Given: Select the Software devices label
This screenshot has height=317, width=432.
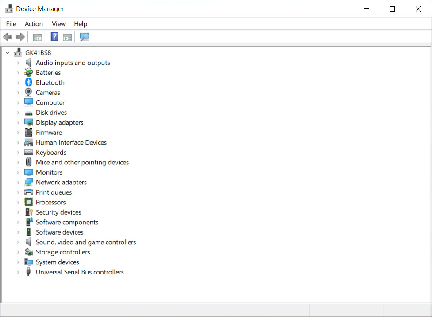Looking at the screenshot, I should click(59, 232).
